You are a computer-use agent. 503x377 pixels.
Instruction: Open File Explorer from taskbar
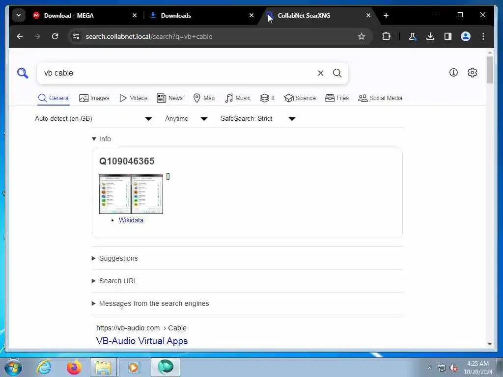coord(104,367)
